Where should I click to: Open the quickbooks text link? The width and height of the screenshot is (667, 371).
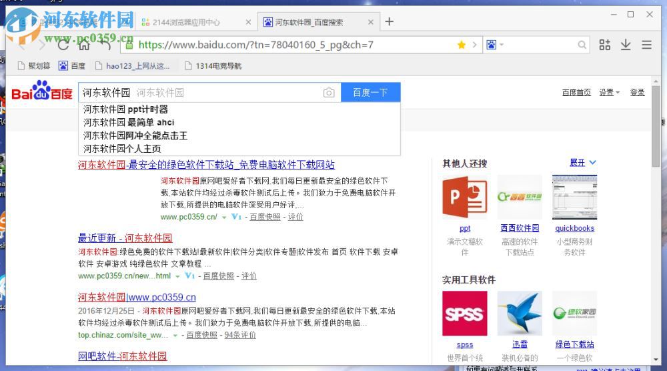(574, 228)
